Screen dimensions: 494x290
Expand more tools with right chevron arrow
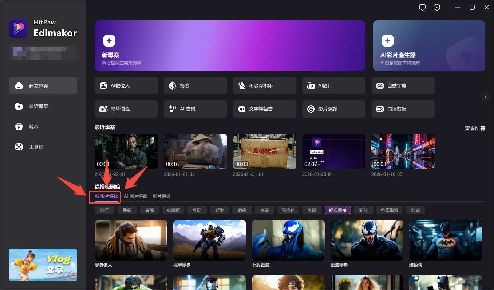(x=485, y=97)
